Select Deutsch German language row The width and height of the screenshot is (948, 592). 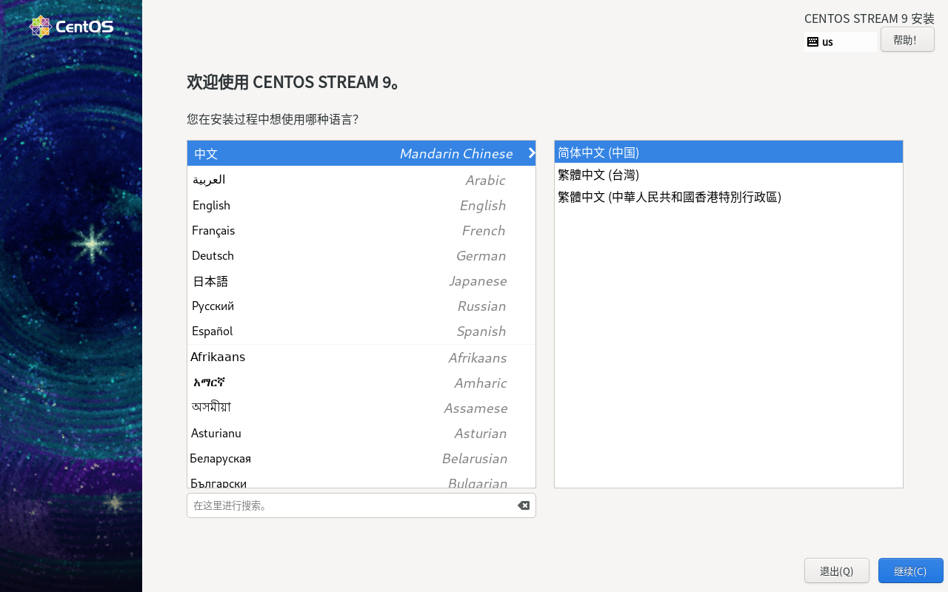(x=361, y=255)
